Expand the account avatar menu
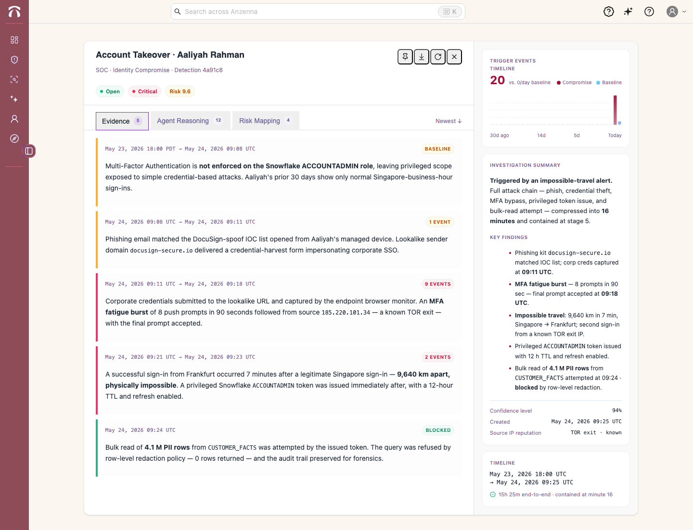Screen dimensions: 693x530 pos(676,12)
